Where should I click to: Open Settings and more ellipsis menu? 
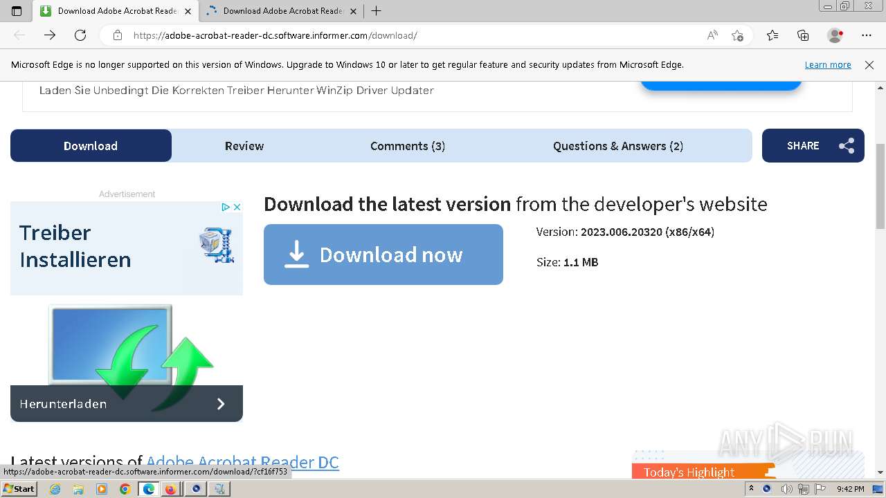click(867, 35)
